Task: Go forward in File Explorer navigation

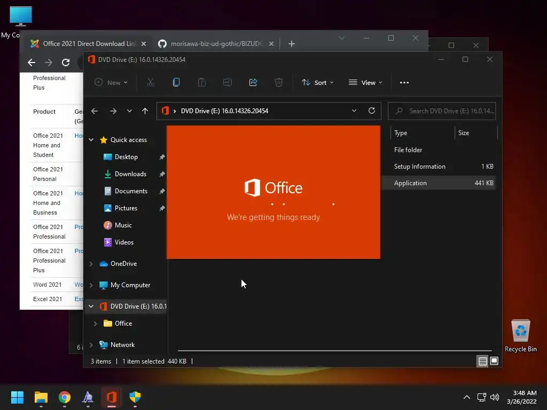Action: click(x=113, y=111)
